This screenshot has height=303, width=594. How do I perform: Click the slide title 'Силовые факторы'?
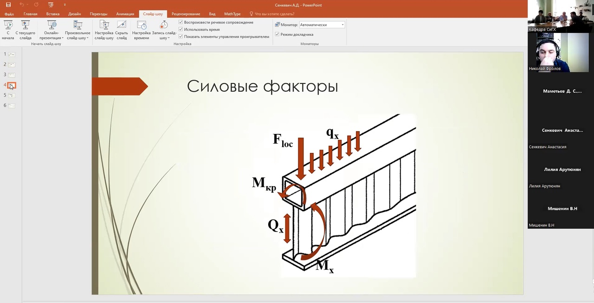click(262, 86)
